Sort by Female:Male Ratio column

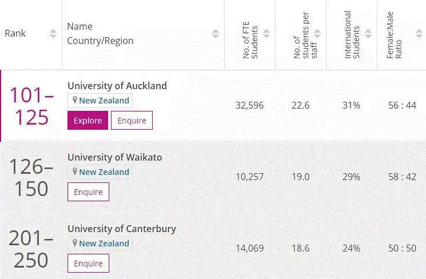[x=419, y=34]
